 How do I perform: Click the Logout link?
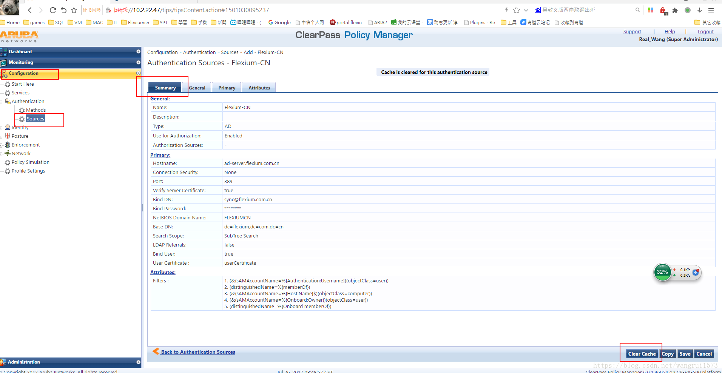click(705, 32)
